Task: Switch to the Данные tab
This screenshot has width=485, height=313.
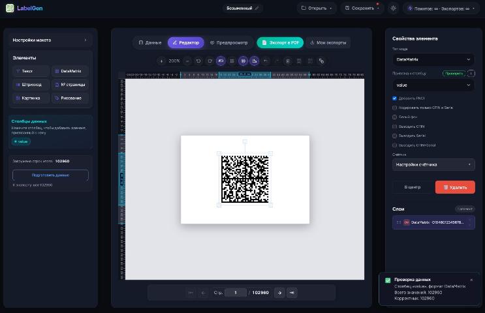Action: pyautogui.click(x=150, y=42)
